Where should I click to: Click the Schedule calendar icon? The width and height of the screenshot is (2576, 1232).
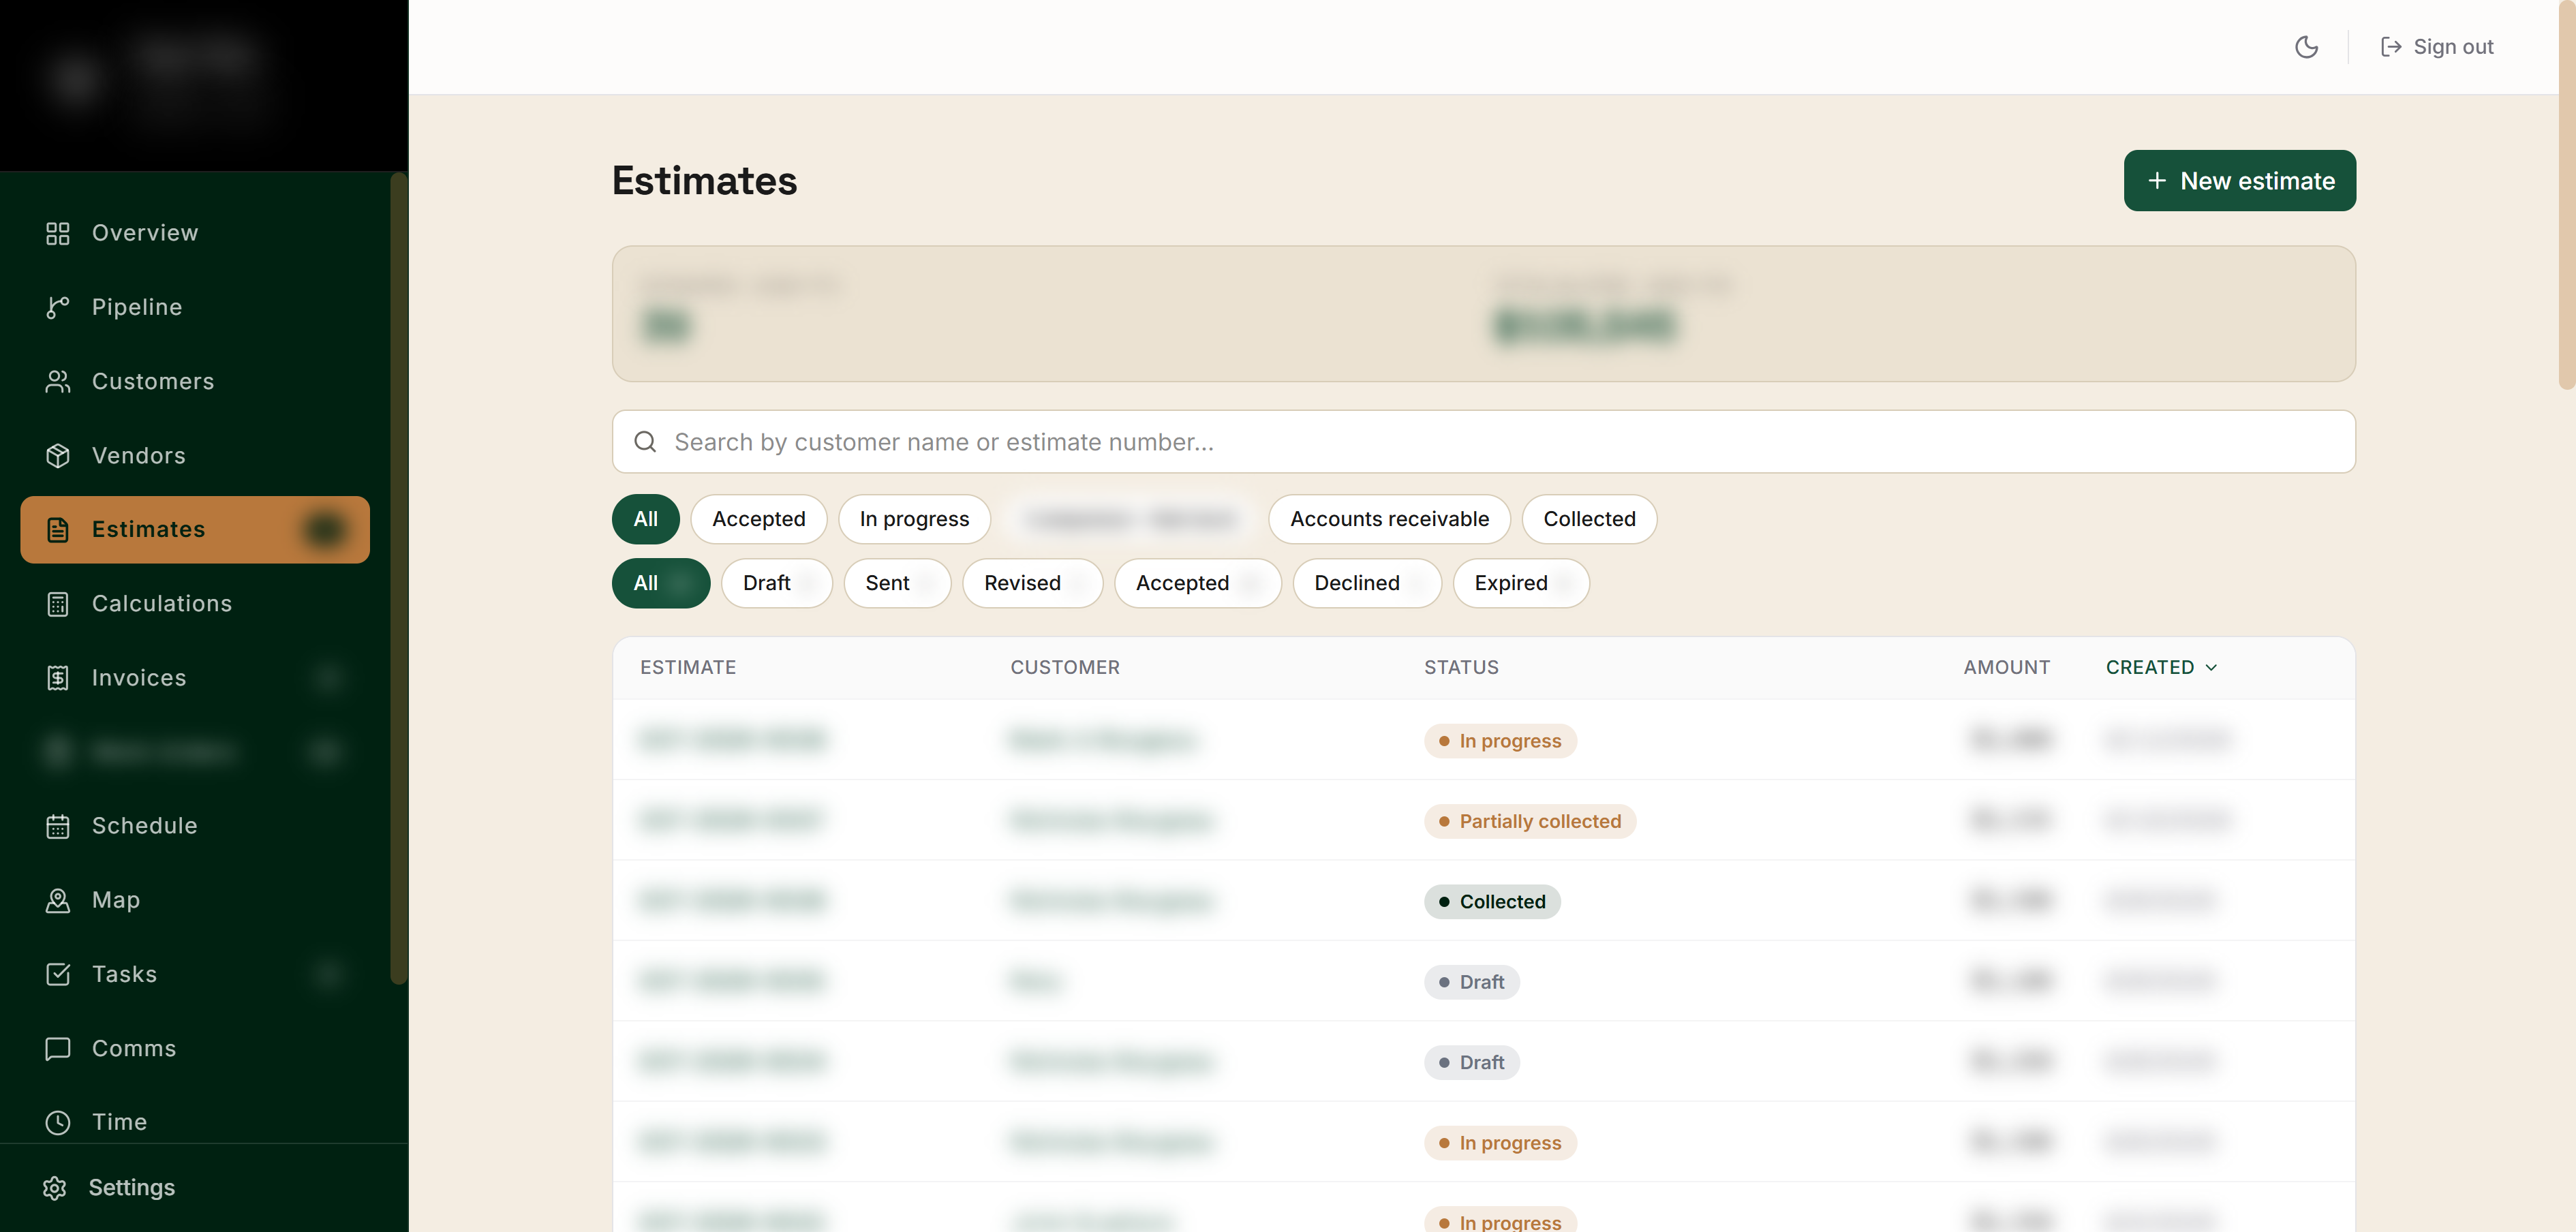point(58,826)
